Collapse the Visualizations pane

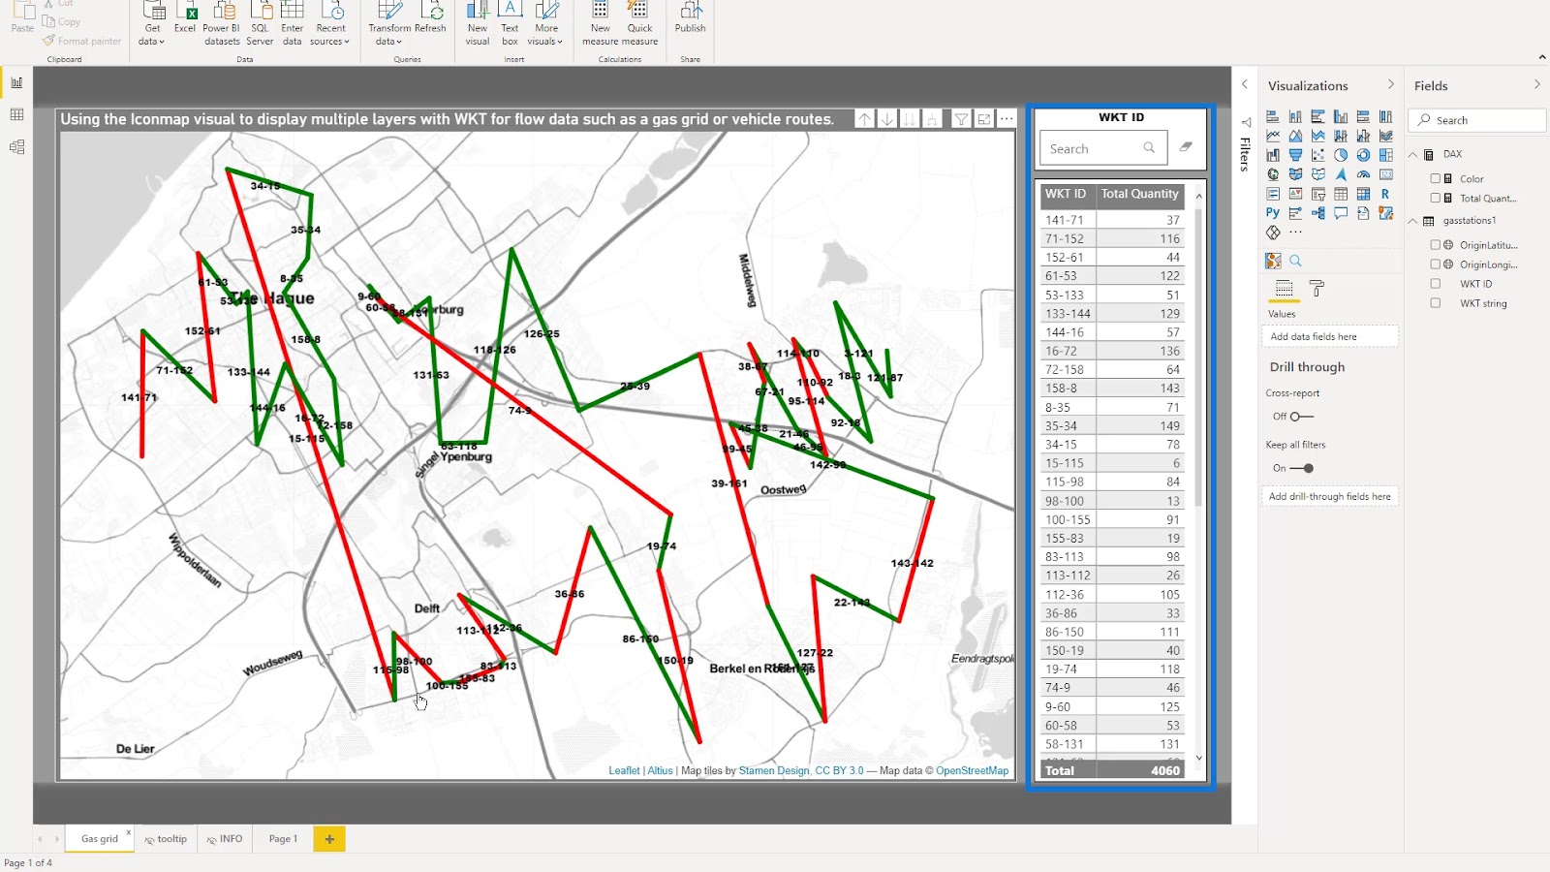(1391, 85)
